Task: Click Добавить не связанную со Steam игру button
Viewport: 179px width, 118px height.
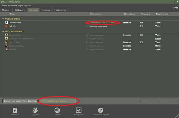Action: 21,101
